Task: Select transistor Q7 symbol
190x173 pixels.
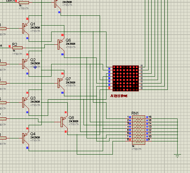Action: coord(61,83)
